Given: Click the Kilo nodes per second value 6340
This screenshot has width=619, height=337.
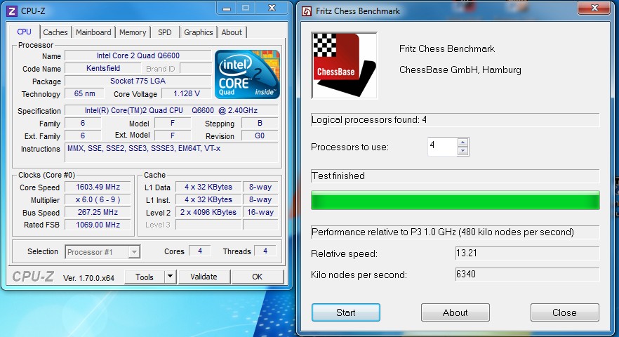Looking at the screenshot, I should 527,275.
